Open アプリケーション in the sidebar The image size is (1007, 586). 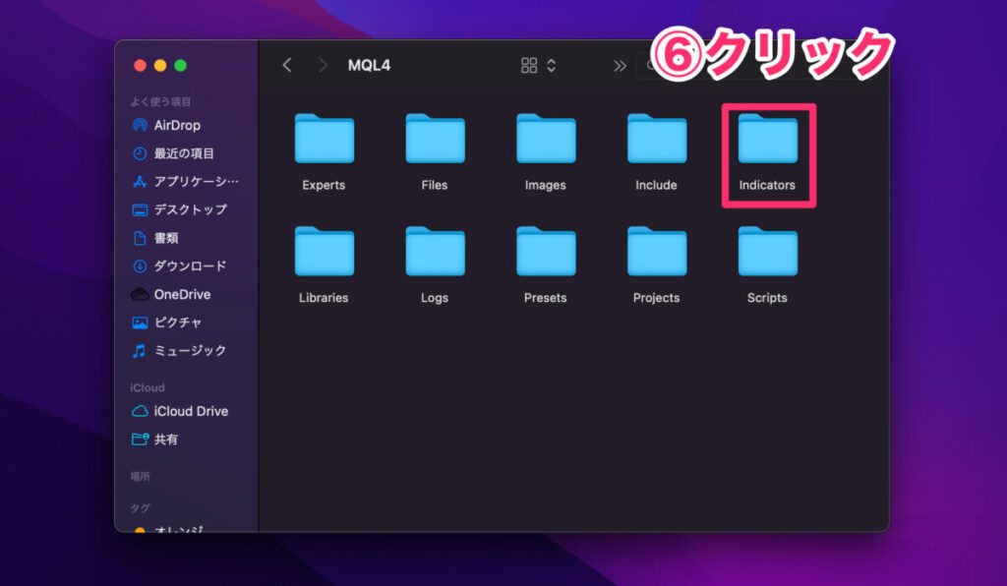pos(185,182)
